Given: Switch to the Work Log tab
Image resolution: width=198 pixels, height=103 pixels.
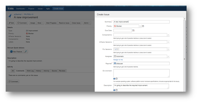Looking at the screenshot, I should click(30, 71).
